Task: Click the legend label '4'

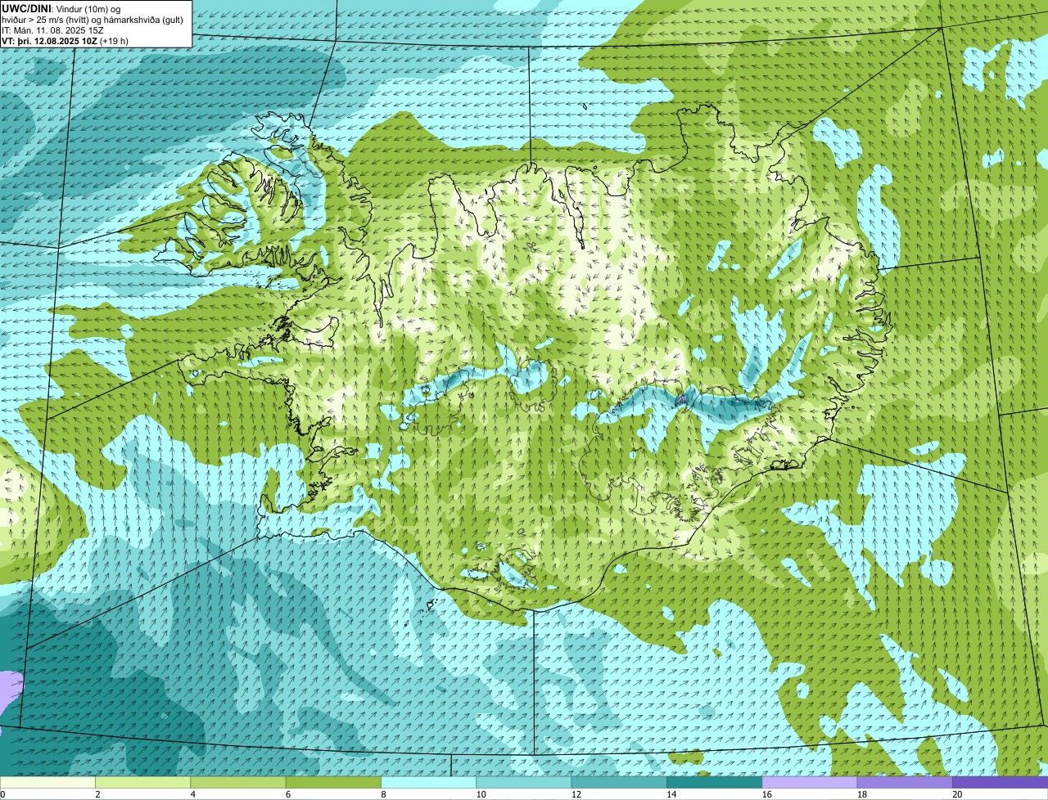Action: point(193,794)
